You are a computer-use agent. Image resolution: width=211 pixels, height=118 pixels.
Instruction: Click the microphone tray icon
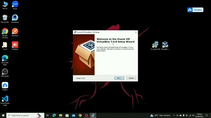click(x=184, y=115)
